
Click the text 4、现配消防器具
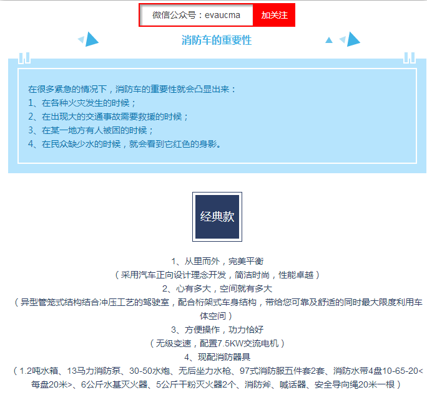(217, 357)
